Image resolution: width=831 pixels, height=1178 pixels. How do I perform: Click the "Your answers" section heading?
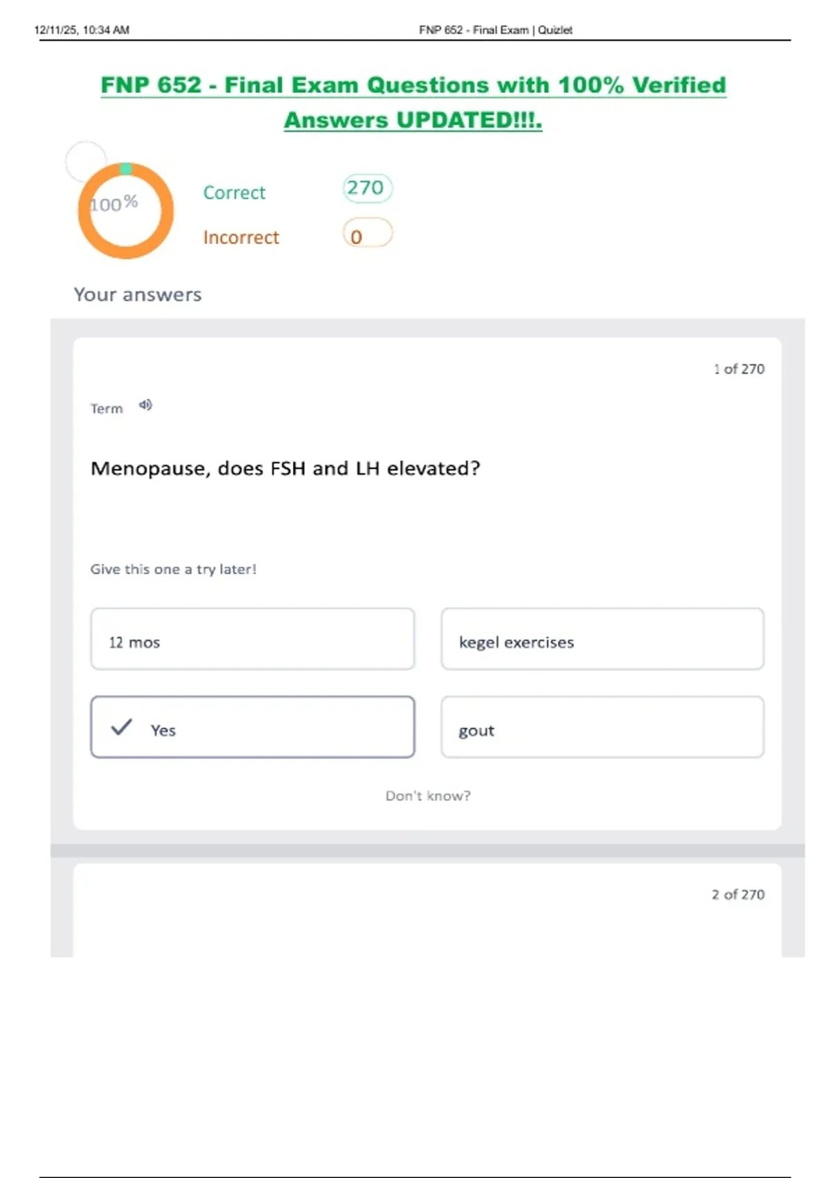click(x=138, y=295)
